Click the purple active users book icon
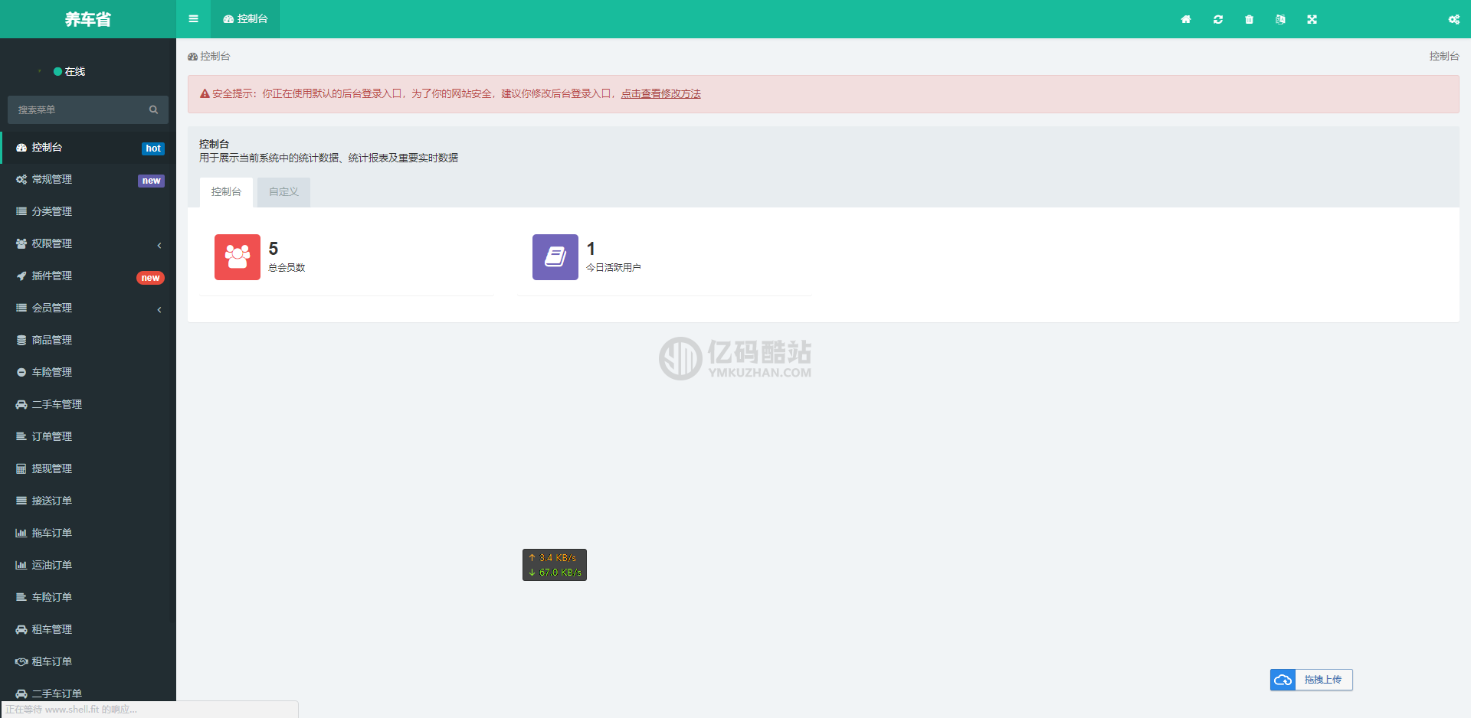 555,257
